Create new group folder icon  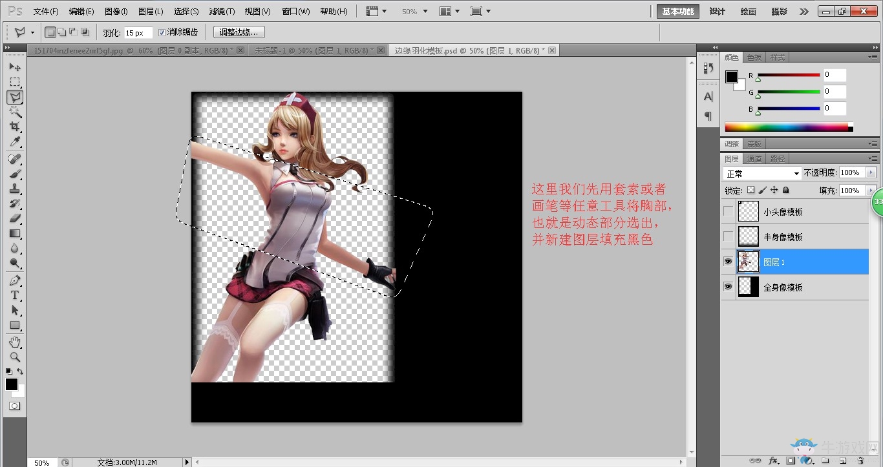pyautogui.click(x=825, y=461)
